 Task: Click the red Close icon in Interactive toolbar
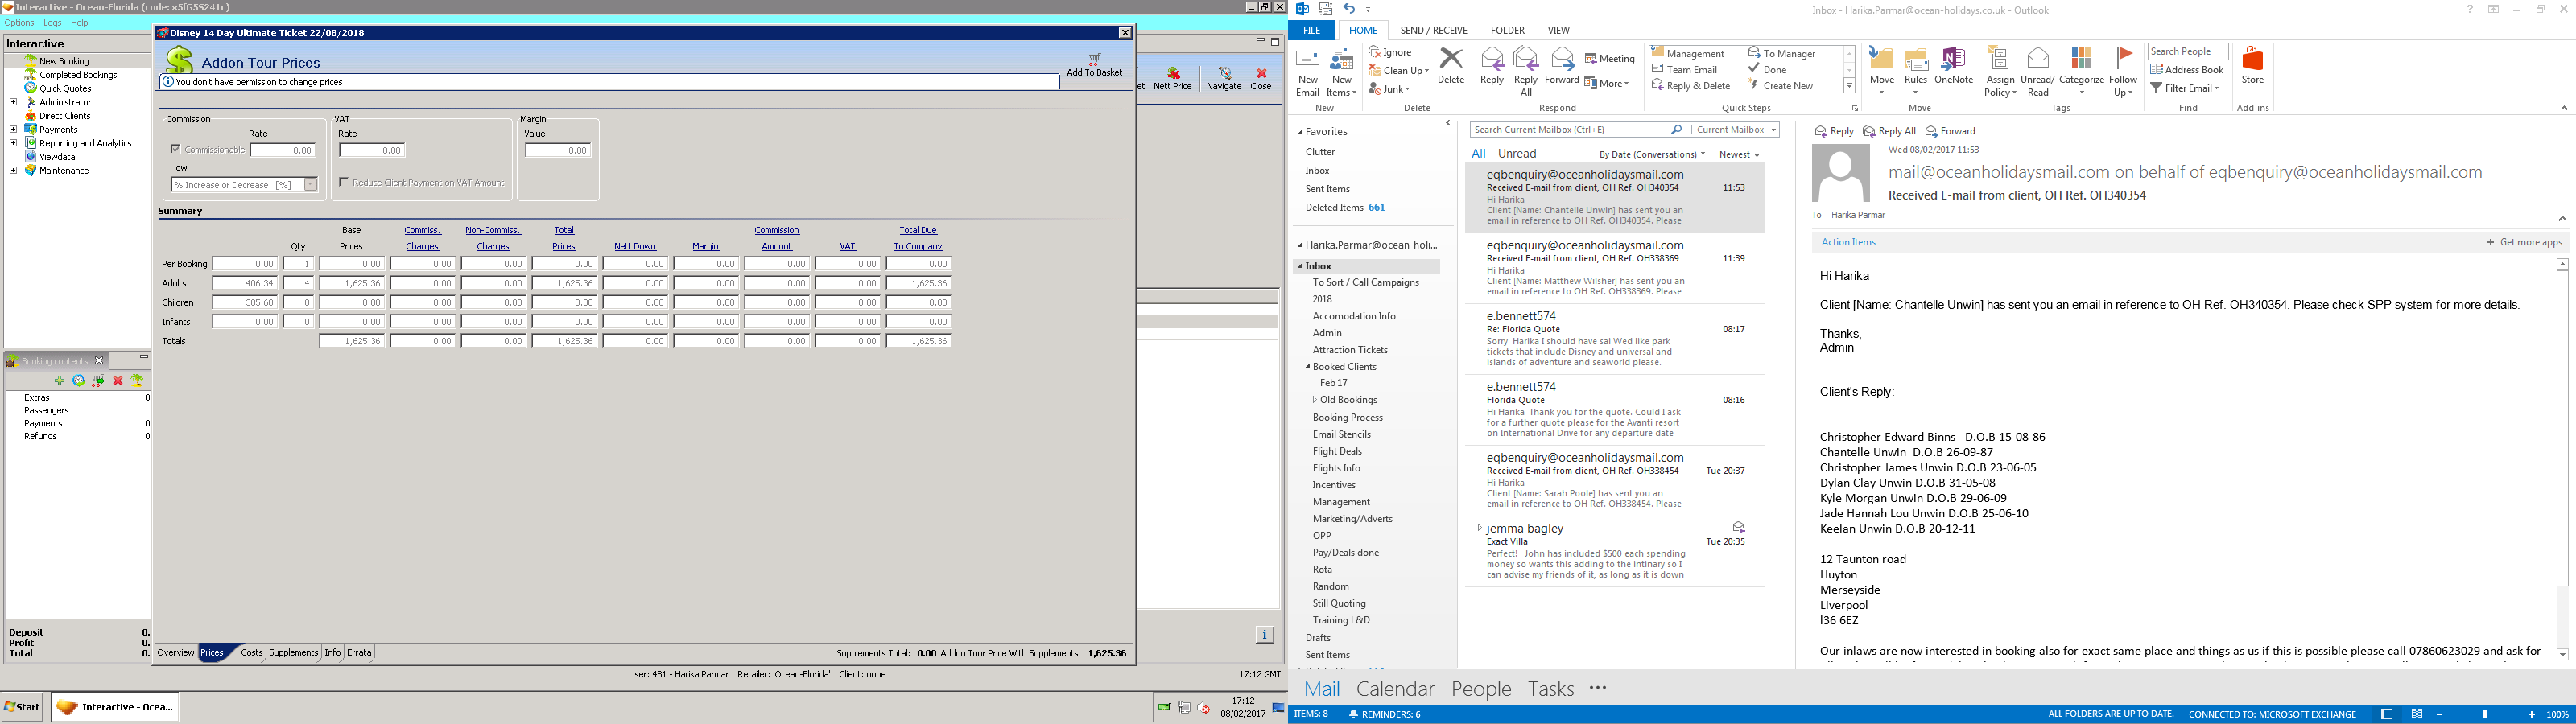(x=1261, y=73)
